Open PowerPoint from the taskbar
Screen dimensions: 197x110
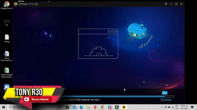point(95,107)
